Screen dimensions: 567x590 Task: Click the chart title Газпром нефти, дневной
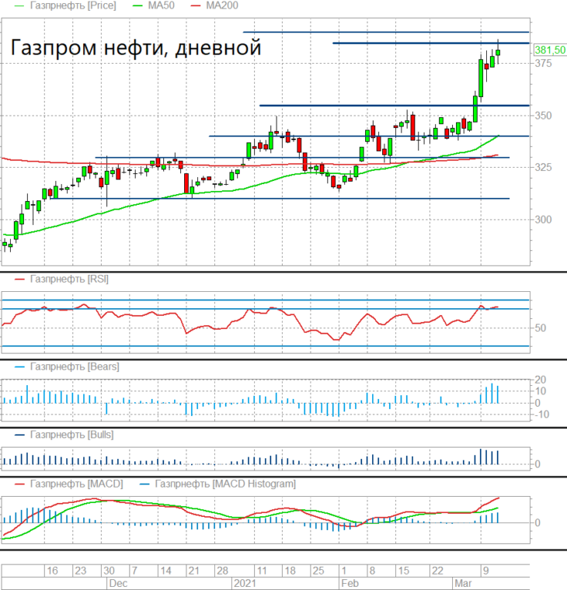point(136,48)
